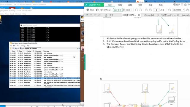Click the Date column header

coord(13,51)
